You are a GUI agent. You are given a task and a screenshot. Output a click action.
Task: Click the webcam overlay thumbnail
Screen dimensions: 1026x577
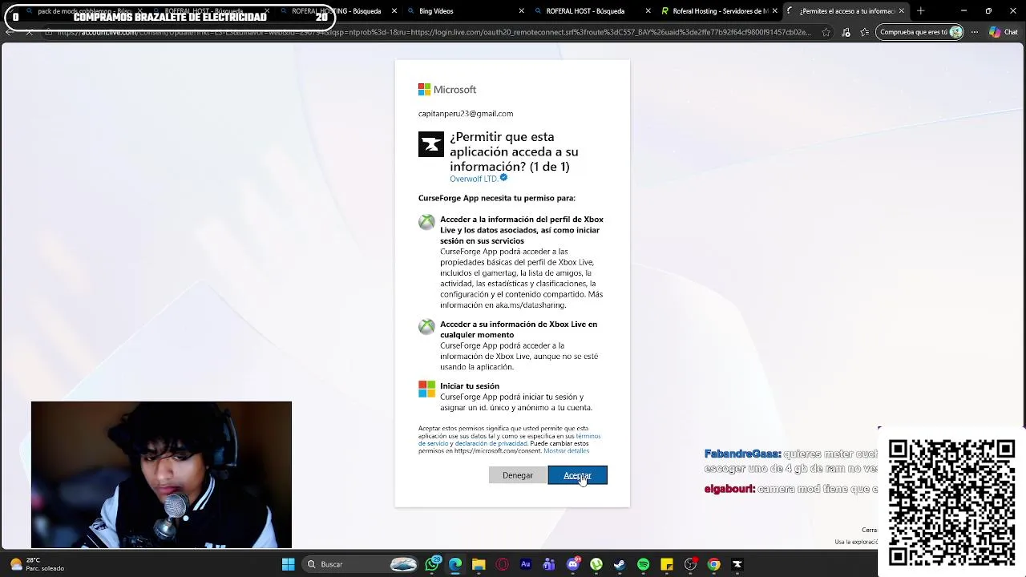(161, 474)
